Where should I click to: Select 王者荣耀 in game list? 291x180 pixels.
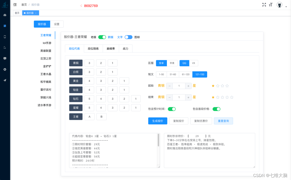point(46,35)
